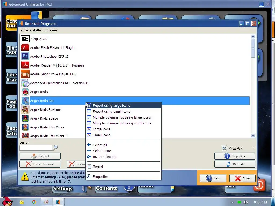Viewport: 275px width, 206px height.
Task: Click the Angry Birds start button
Action: click(x=7, y=201)
